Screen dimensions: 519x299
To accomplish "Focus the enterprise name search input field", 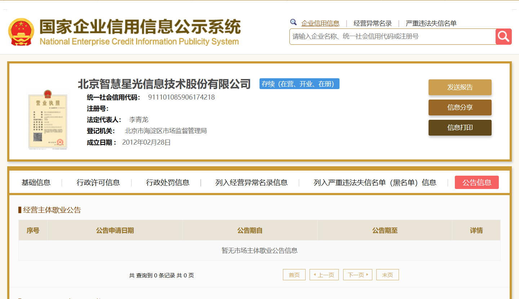I will coord(392,36).
